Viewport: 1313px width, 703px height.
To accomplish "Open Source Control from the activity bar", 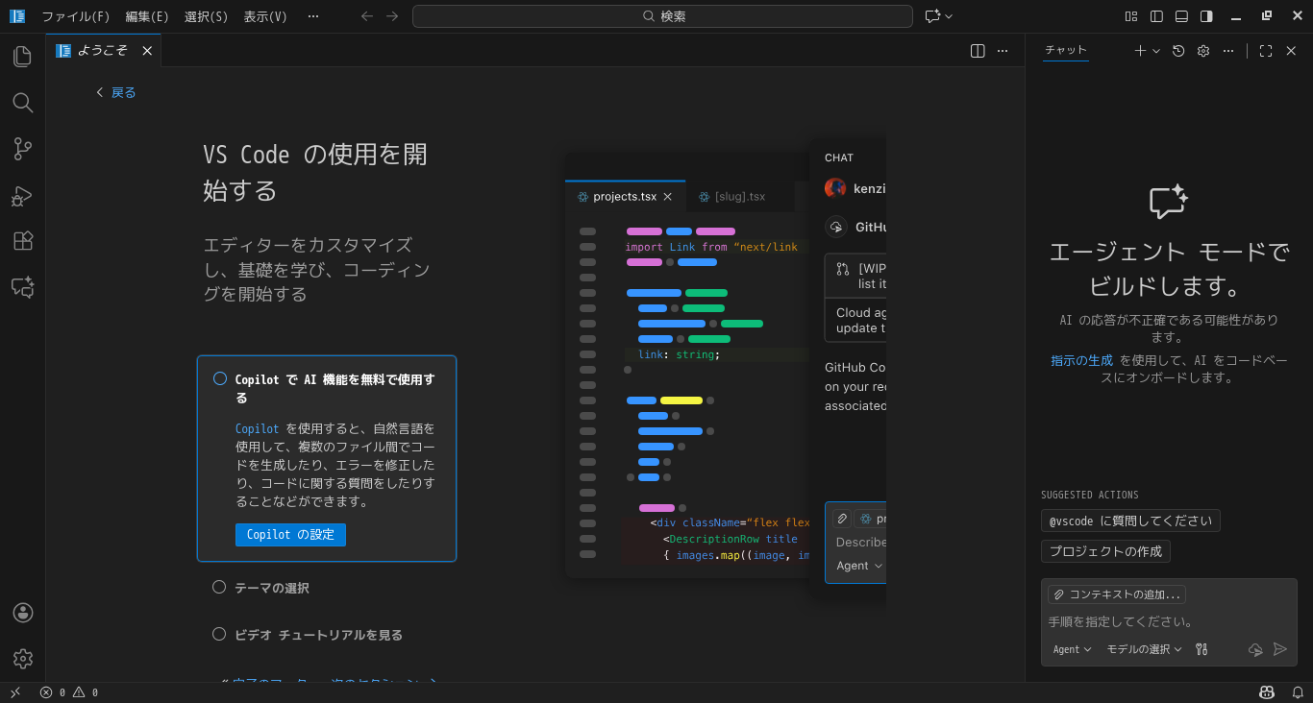I will tap(22, 149).
